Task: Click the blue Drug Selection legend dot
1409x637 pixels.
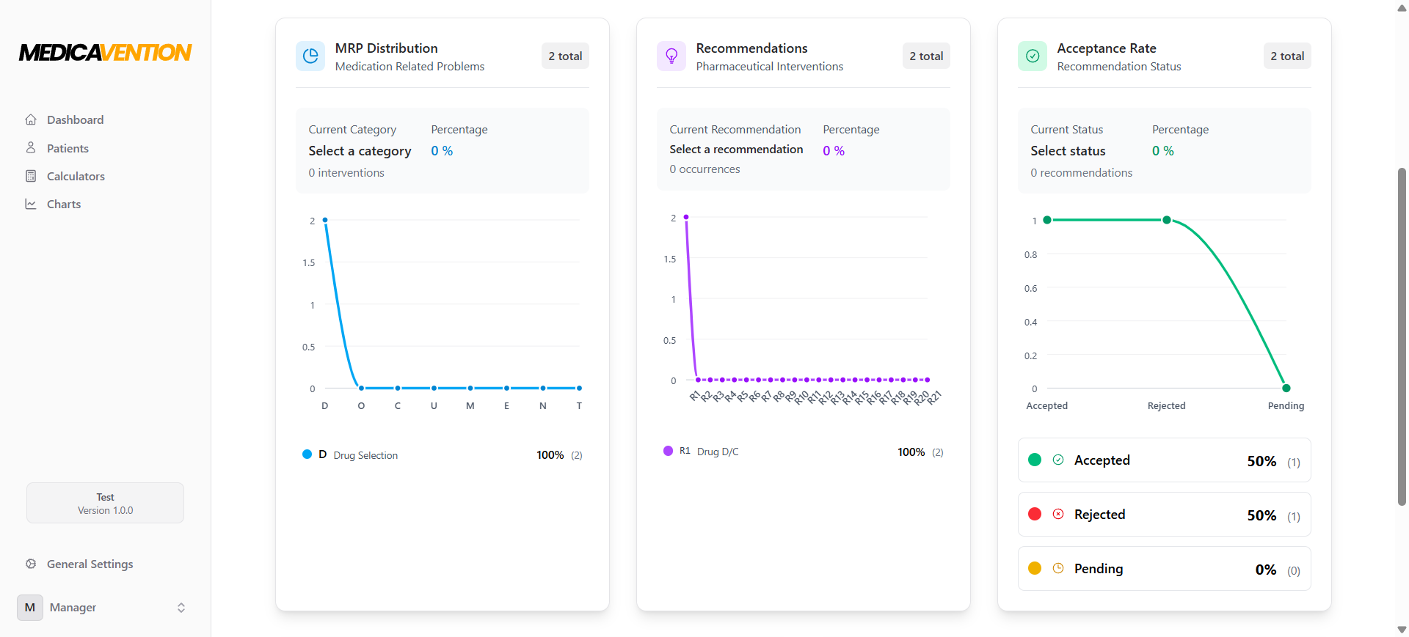Action: pos(307,454)
